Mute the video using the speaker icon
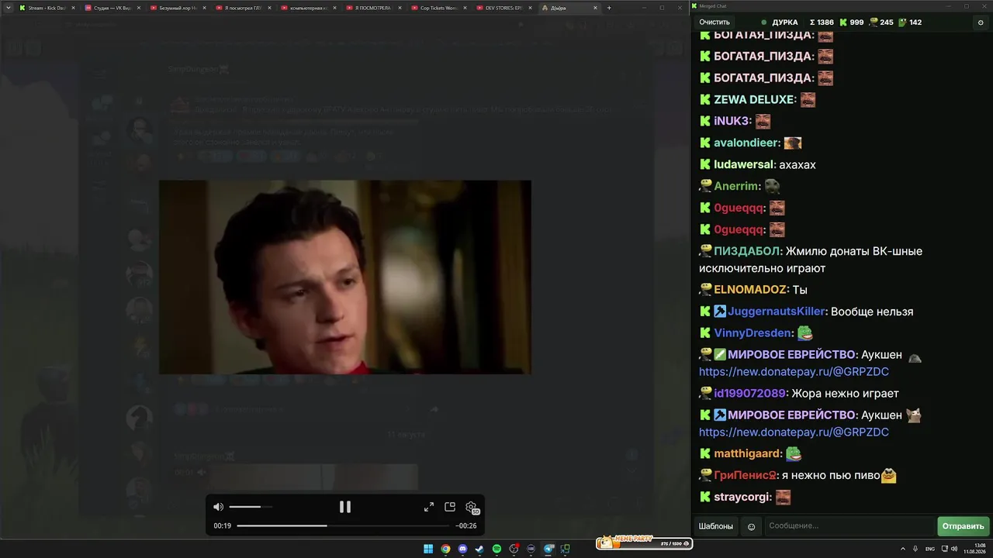The height and width of the screenshot is (558, 993). click(x=219, y=507)
